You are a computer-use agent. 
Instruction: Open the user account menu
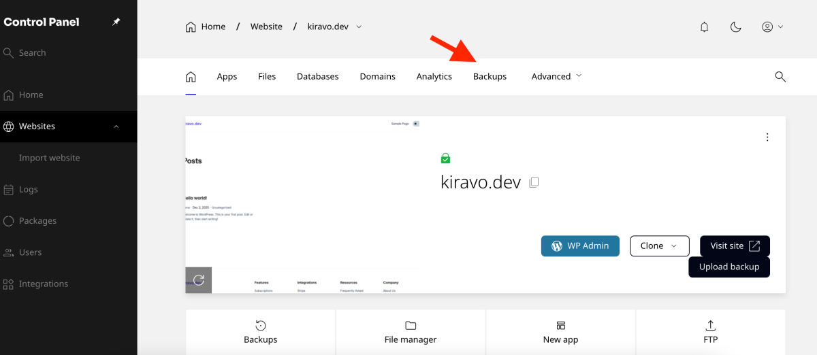[x=772, y=27]
